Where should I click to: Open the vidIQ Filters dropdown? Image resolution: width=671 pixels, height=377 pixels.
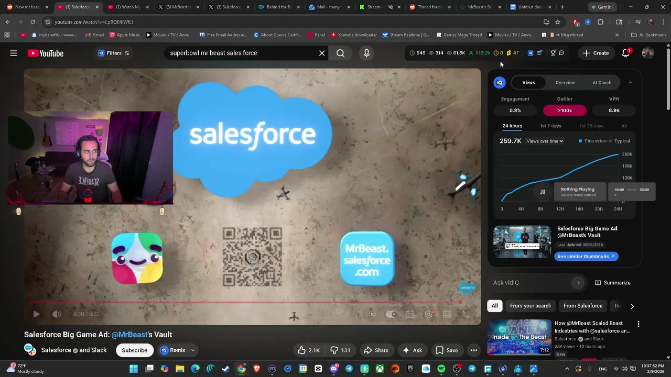[x=114, y=53]
